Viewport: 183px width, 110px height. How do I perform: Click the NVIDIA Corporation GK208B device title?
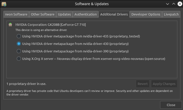click(51, 25)
